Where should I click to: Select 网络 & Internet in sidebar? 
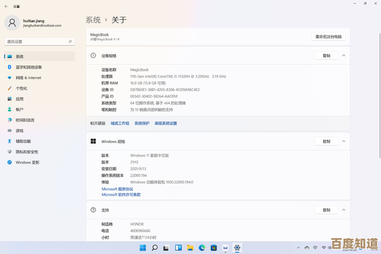pos(28,78)
